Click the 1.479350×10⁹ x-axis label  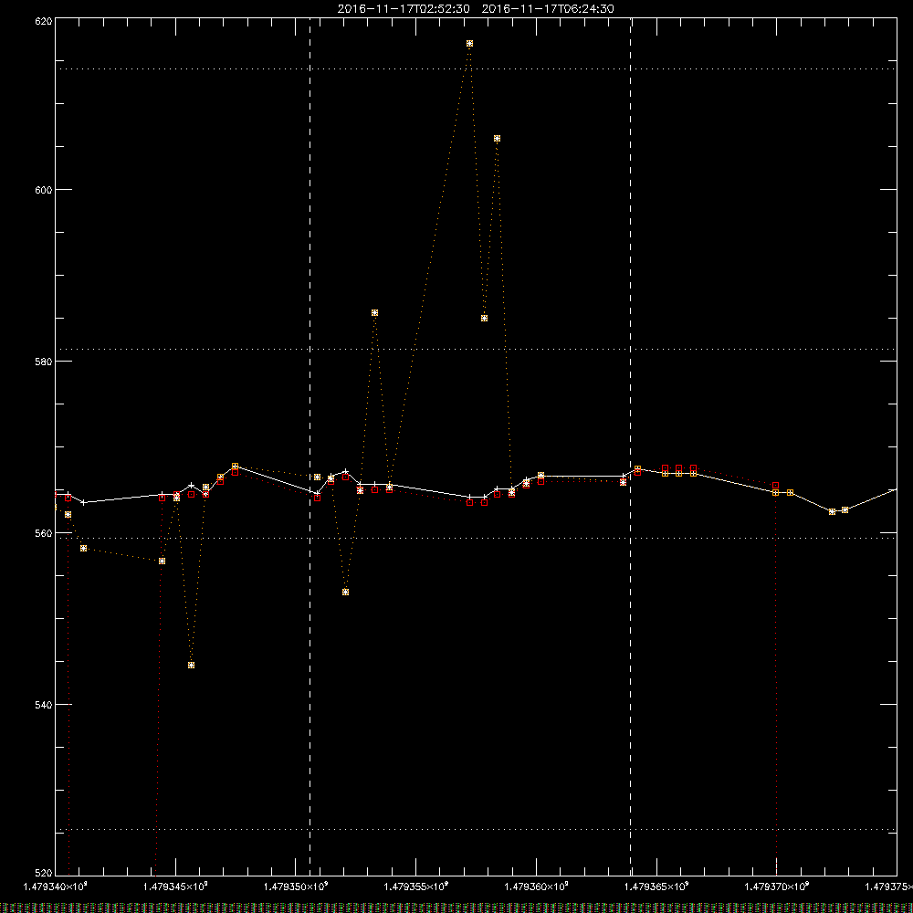click(296, 887)
